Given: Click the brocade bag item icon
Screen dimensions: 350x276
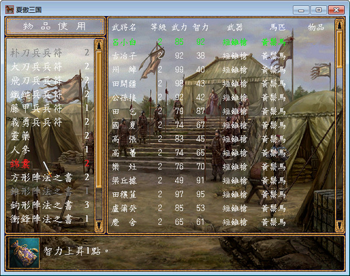Looking at the screenshot, I should [24, 253].
